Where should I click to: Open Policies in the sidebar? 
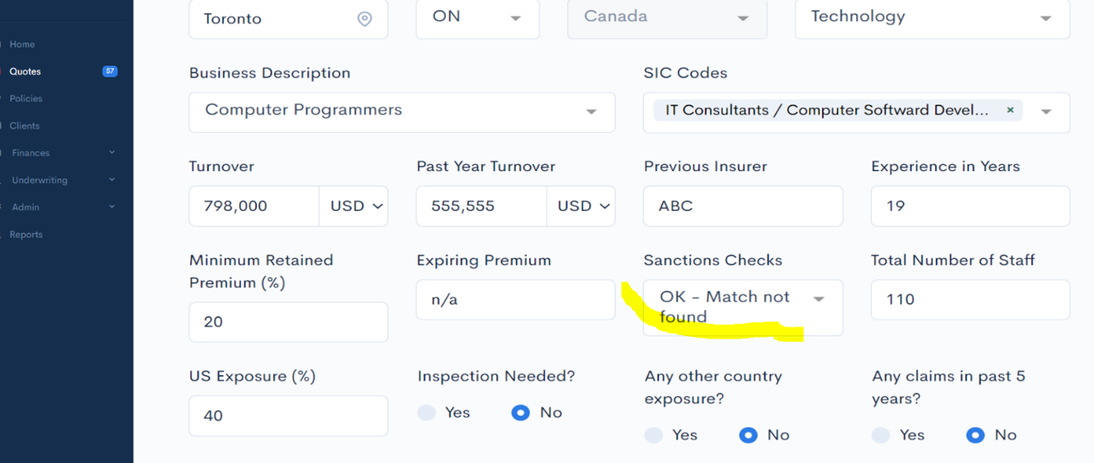[x=26, y=99]
